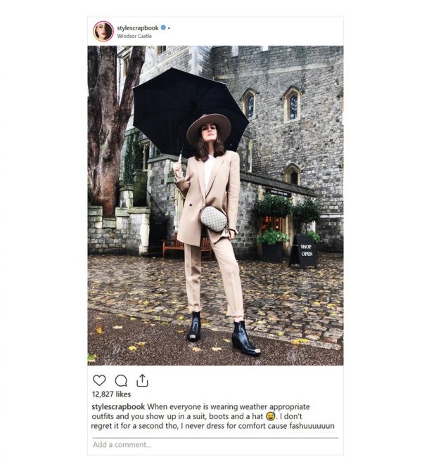
Task: Click the stylescrapbook username in the caption
Action: (x=118, y=407)
